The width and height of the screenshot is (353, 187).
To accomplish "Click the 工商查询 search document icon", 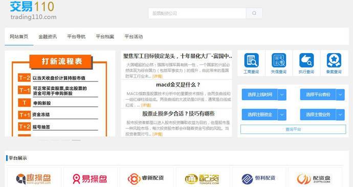I will tap(251, 60).
